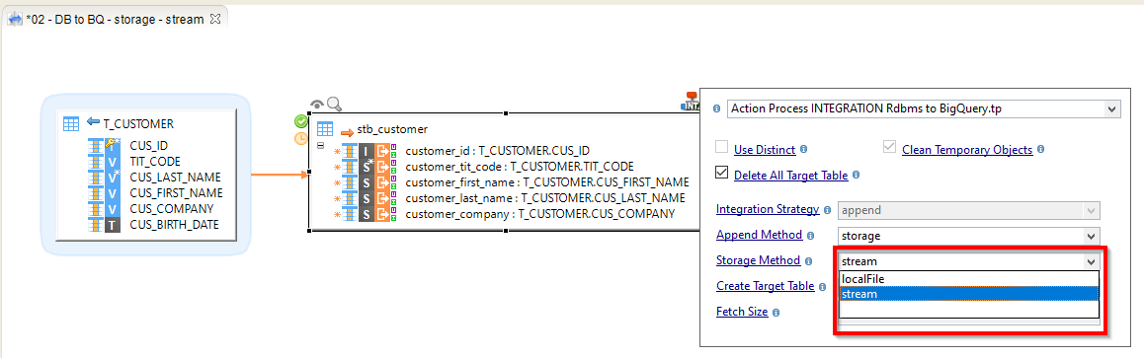
Task: Click the S datatype icon of customer_last_name
Action: 367,198
